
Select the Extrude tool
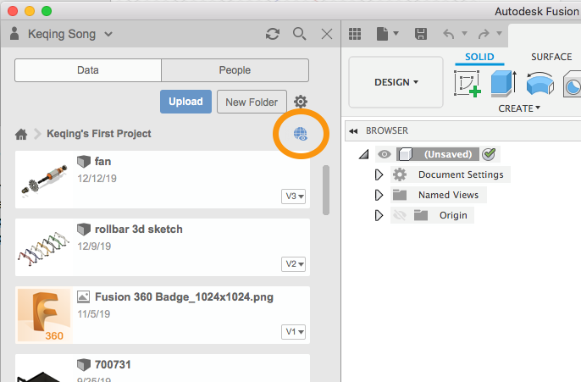click(504, 84)
